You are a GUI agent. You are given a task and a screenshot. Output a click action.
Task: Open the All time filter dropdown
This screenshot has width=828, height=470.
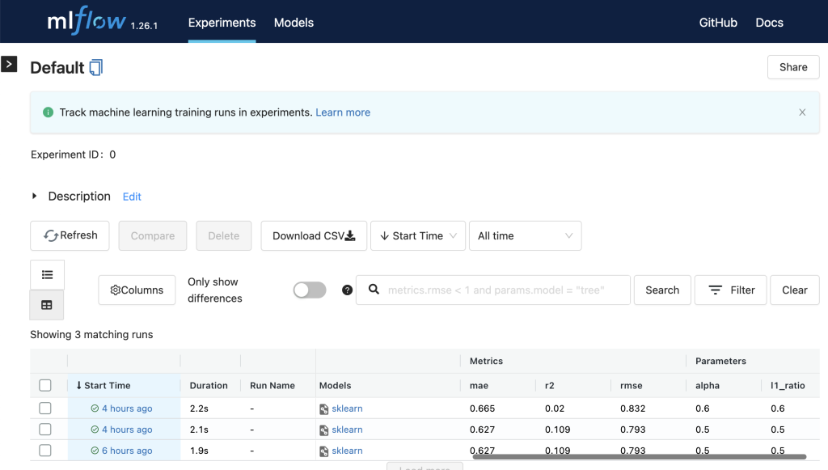point(525,236)
